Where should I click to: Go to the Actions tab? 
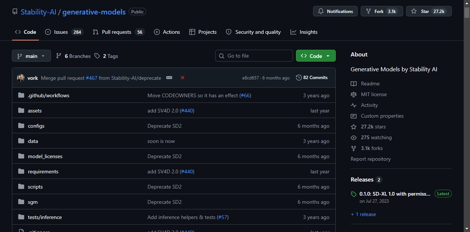[x=167, y=32]
